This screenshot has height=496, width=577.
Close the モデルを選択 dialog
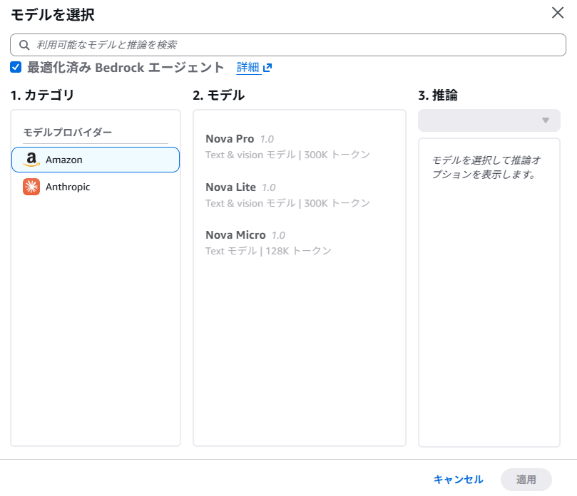[558, 13]
